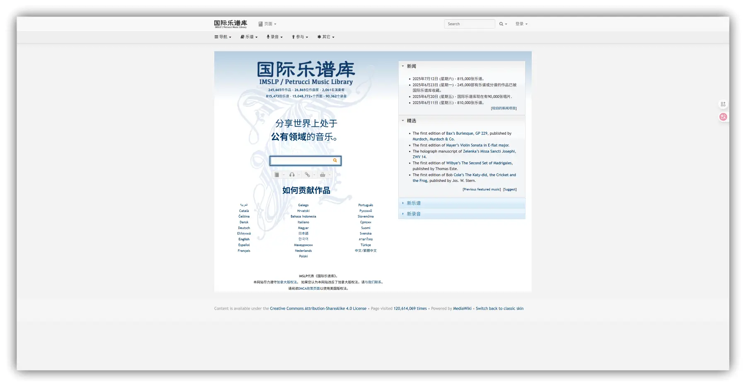This screenshot has width=746, height=387.
Task: Open the MediaWiki footer link
Action: [x=462, y=309]
